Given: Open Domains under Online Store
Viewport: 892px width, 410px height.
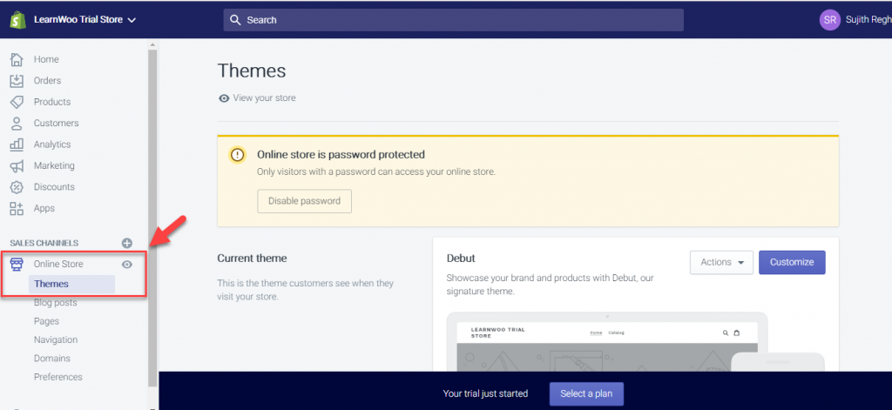Looking at the screenshot, I should coord(51,359).
